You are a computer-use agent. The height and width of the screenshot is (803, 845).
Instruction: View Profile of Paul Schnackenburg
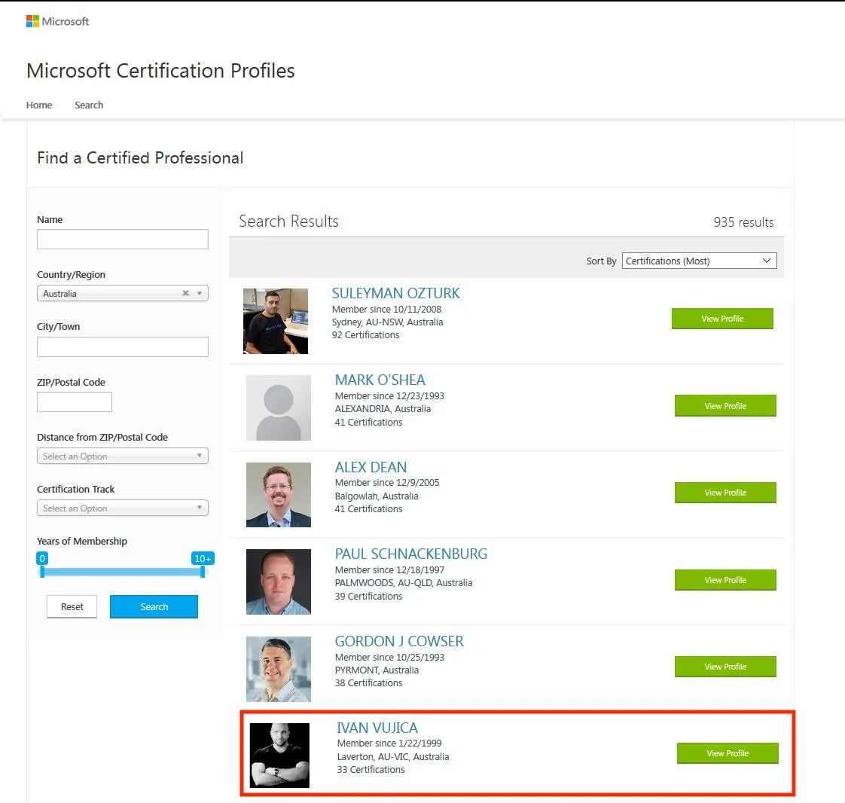click(725, 580)
